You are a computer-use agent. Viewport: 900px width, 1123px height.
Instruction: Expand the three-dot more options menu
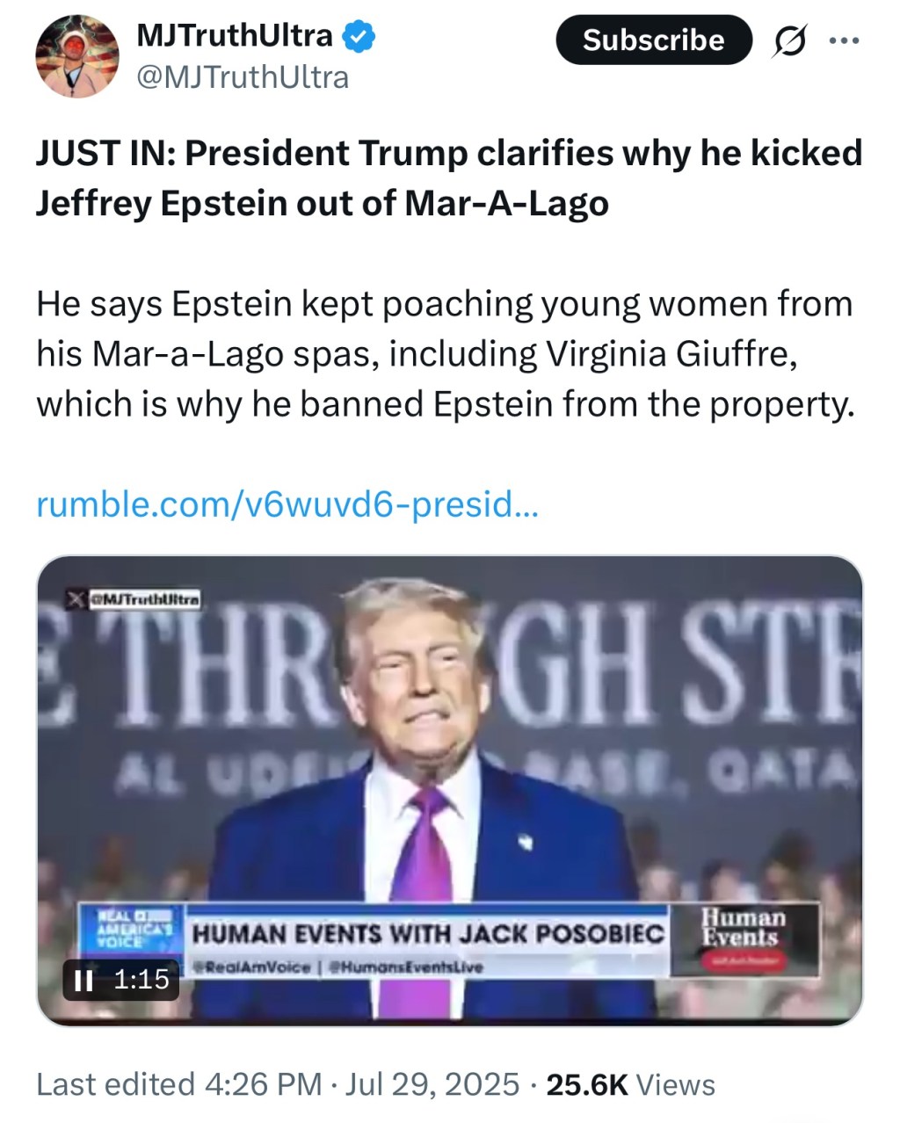tap(844, 40)
